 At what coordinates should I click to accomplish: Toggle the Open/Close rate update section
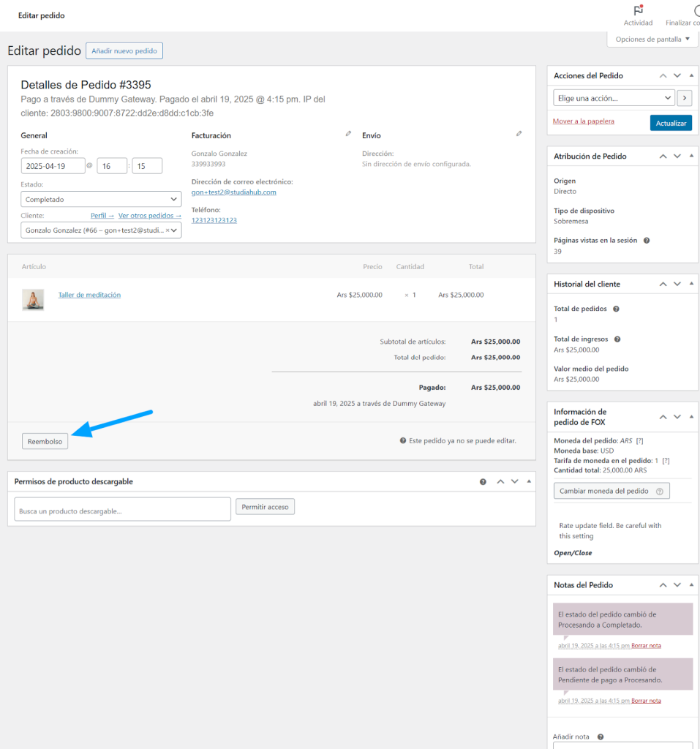(x=573, y=553)
